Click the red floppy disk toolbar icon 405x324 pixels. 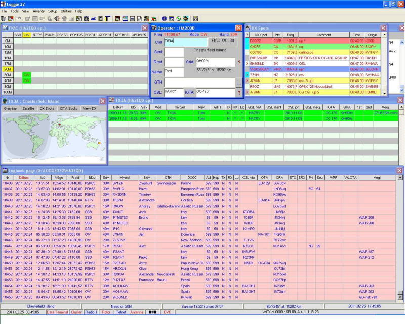point(11,19)
